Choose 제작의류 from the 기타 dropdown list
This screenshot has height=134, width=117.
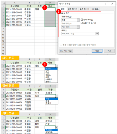point(51,132)
